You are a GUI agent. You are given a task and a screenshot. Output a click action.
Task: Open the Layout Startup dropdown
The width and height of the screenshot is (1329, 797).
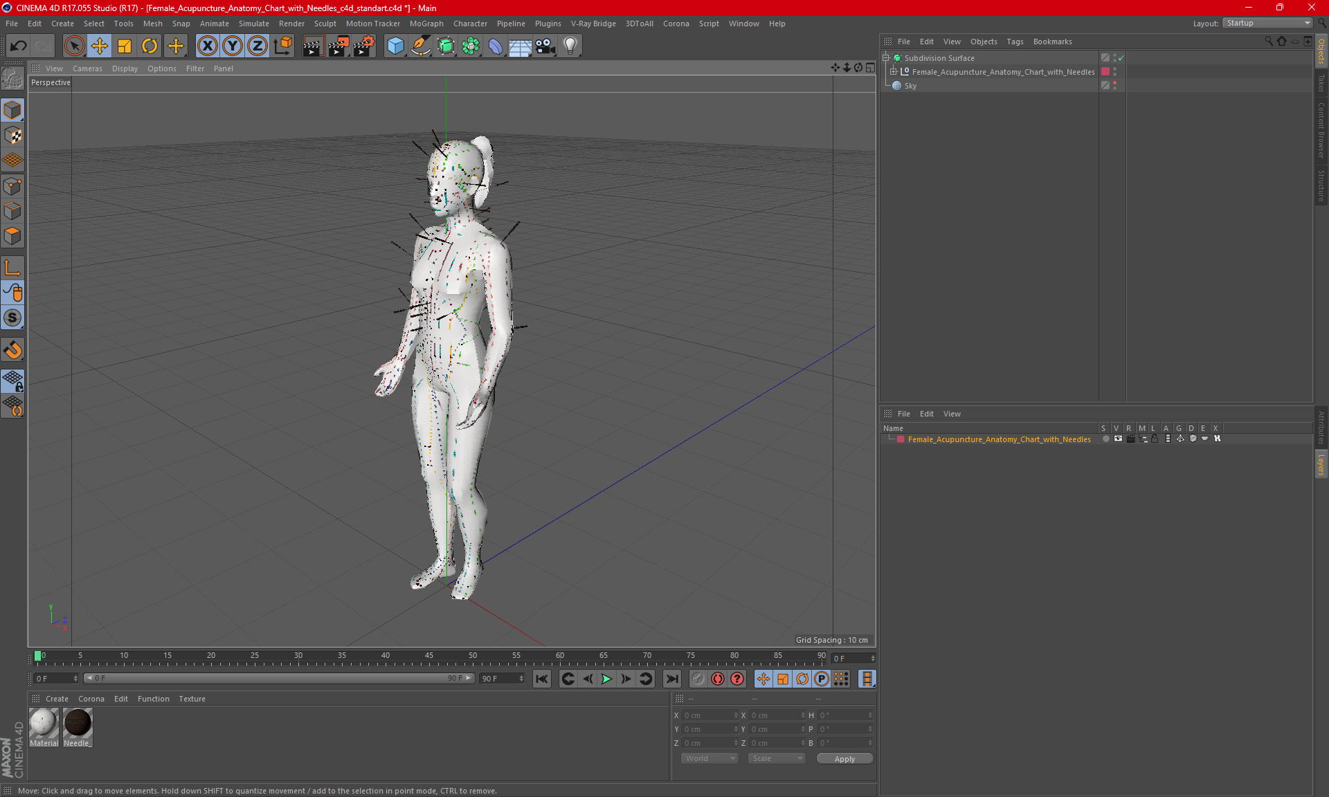point(1267,23)
